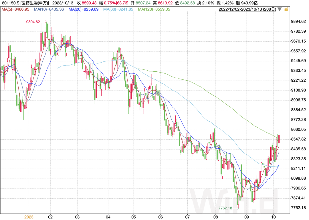This screenshot has height=220, width=309.
Task: Click the unlocked padlock icon
Action: pyautogui.click(x=286, y=9)
